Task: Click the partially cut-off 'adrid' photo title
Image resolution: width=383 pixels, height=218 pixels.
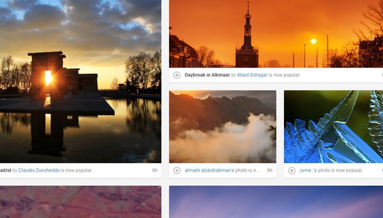Action: [x=5, y=170]
